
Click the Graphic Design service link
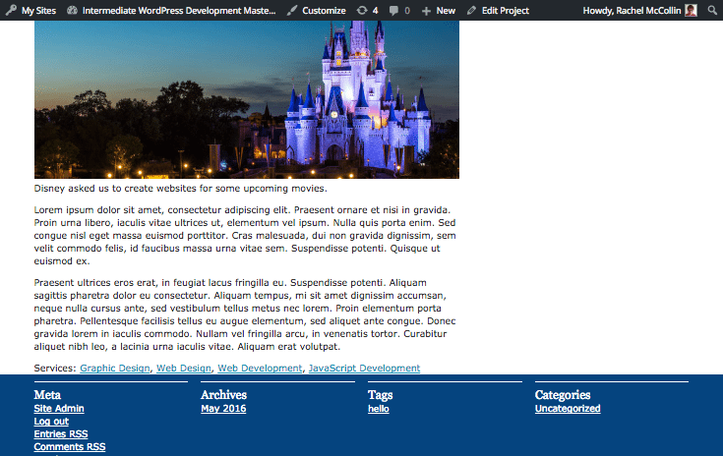coord(115,369)
